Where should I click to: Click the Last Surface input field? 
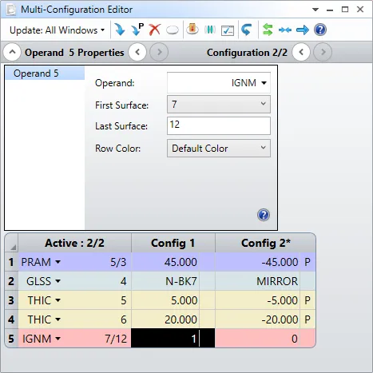click(219, 125)
